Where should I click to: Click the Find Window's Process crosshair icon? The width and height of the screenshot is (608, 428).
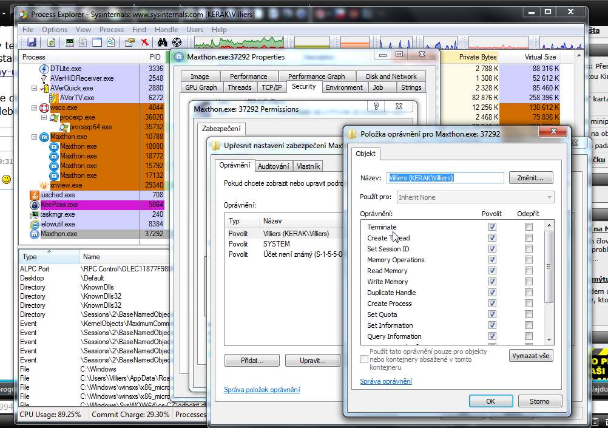pos(177,42)
